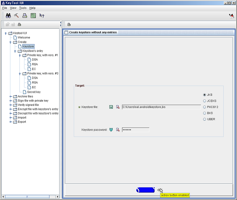
Task: Select the BKS keystore type
Action: coord(208,113)
